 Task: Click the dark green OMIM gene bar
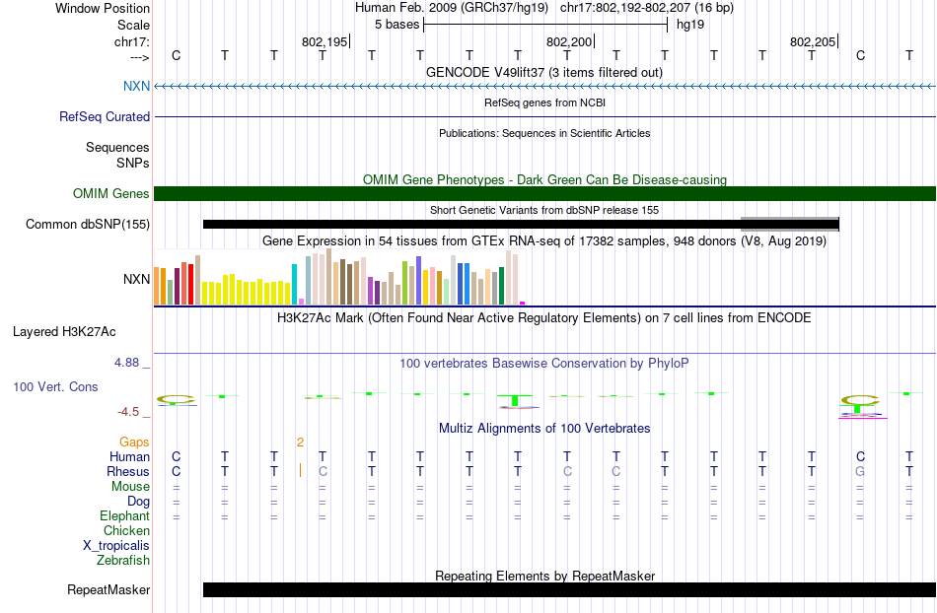[x=545, y=193]
